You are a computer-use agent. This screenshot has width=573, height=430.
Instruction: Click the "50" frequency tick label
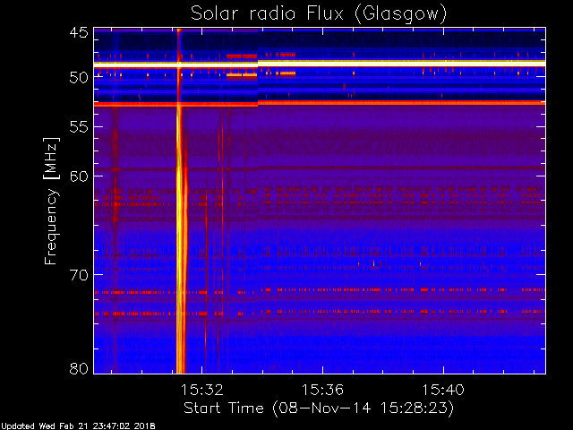[79, 77]
